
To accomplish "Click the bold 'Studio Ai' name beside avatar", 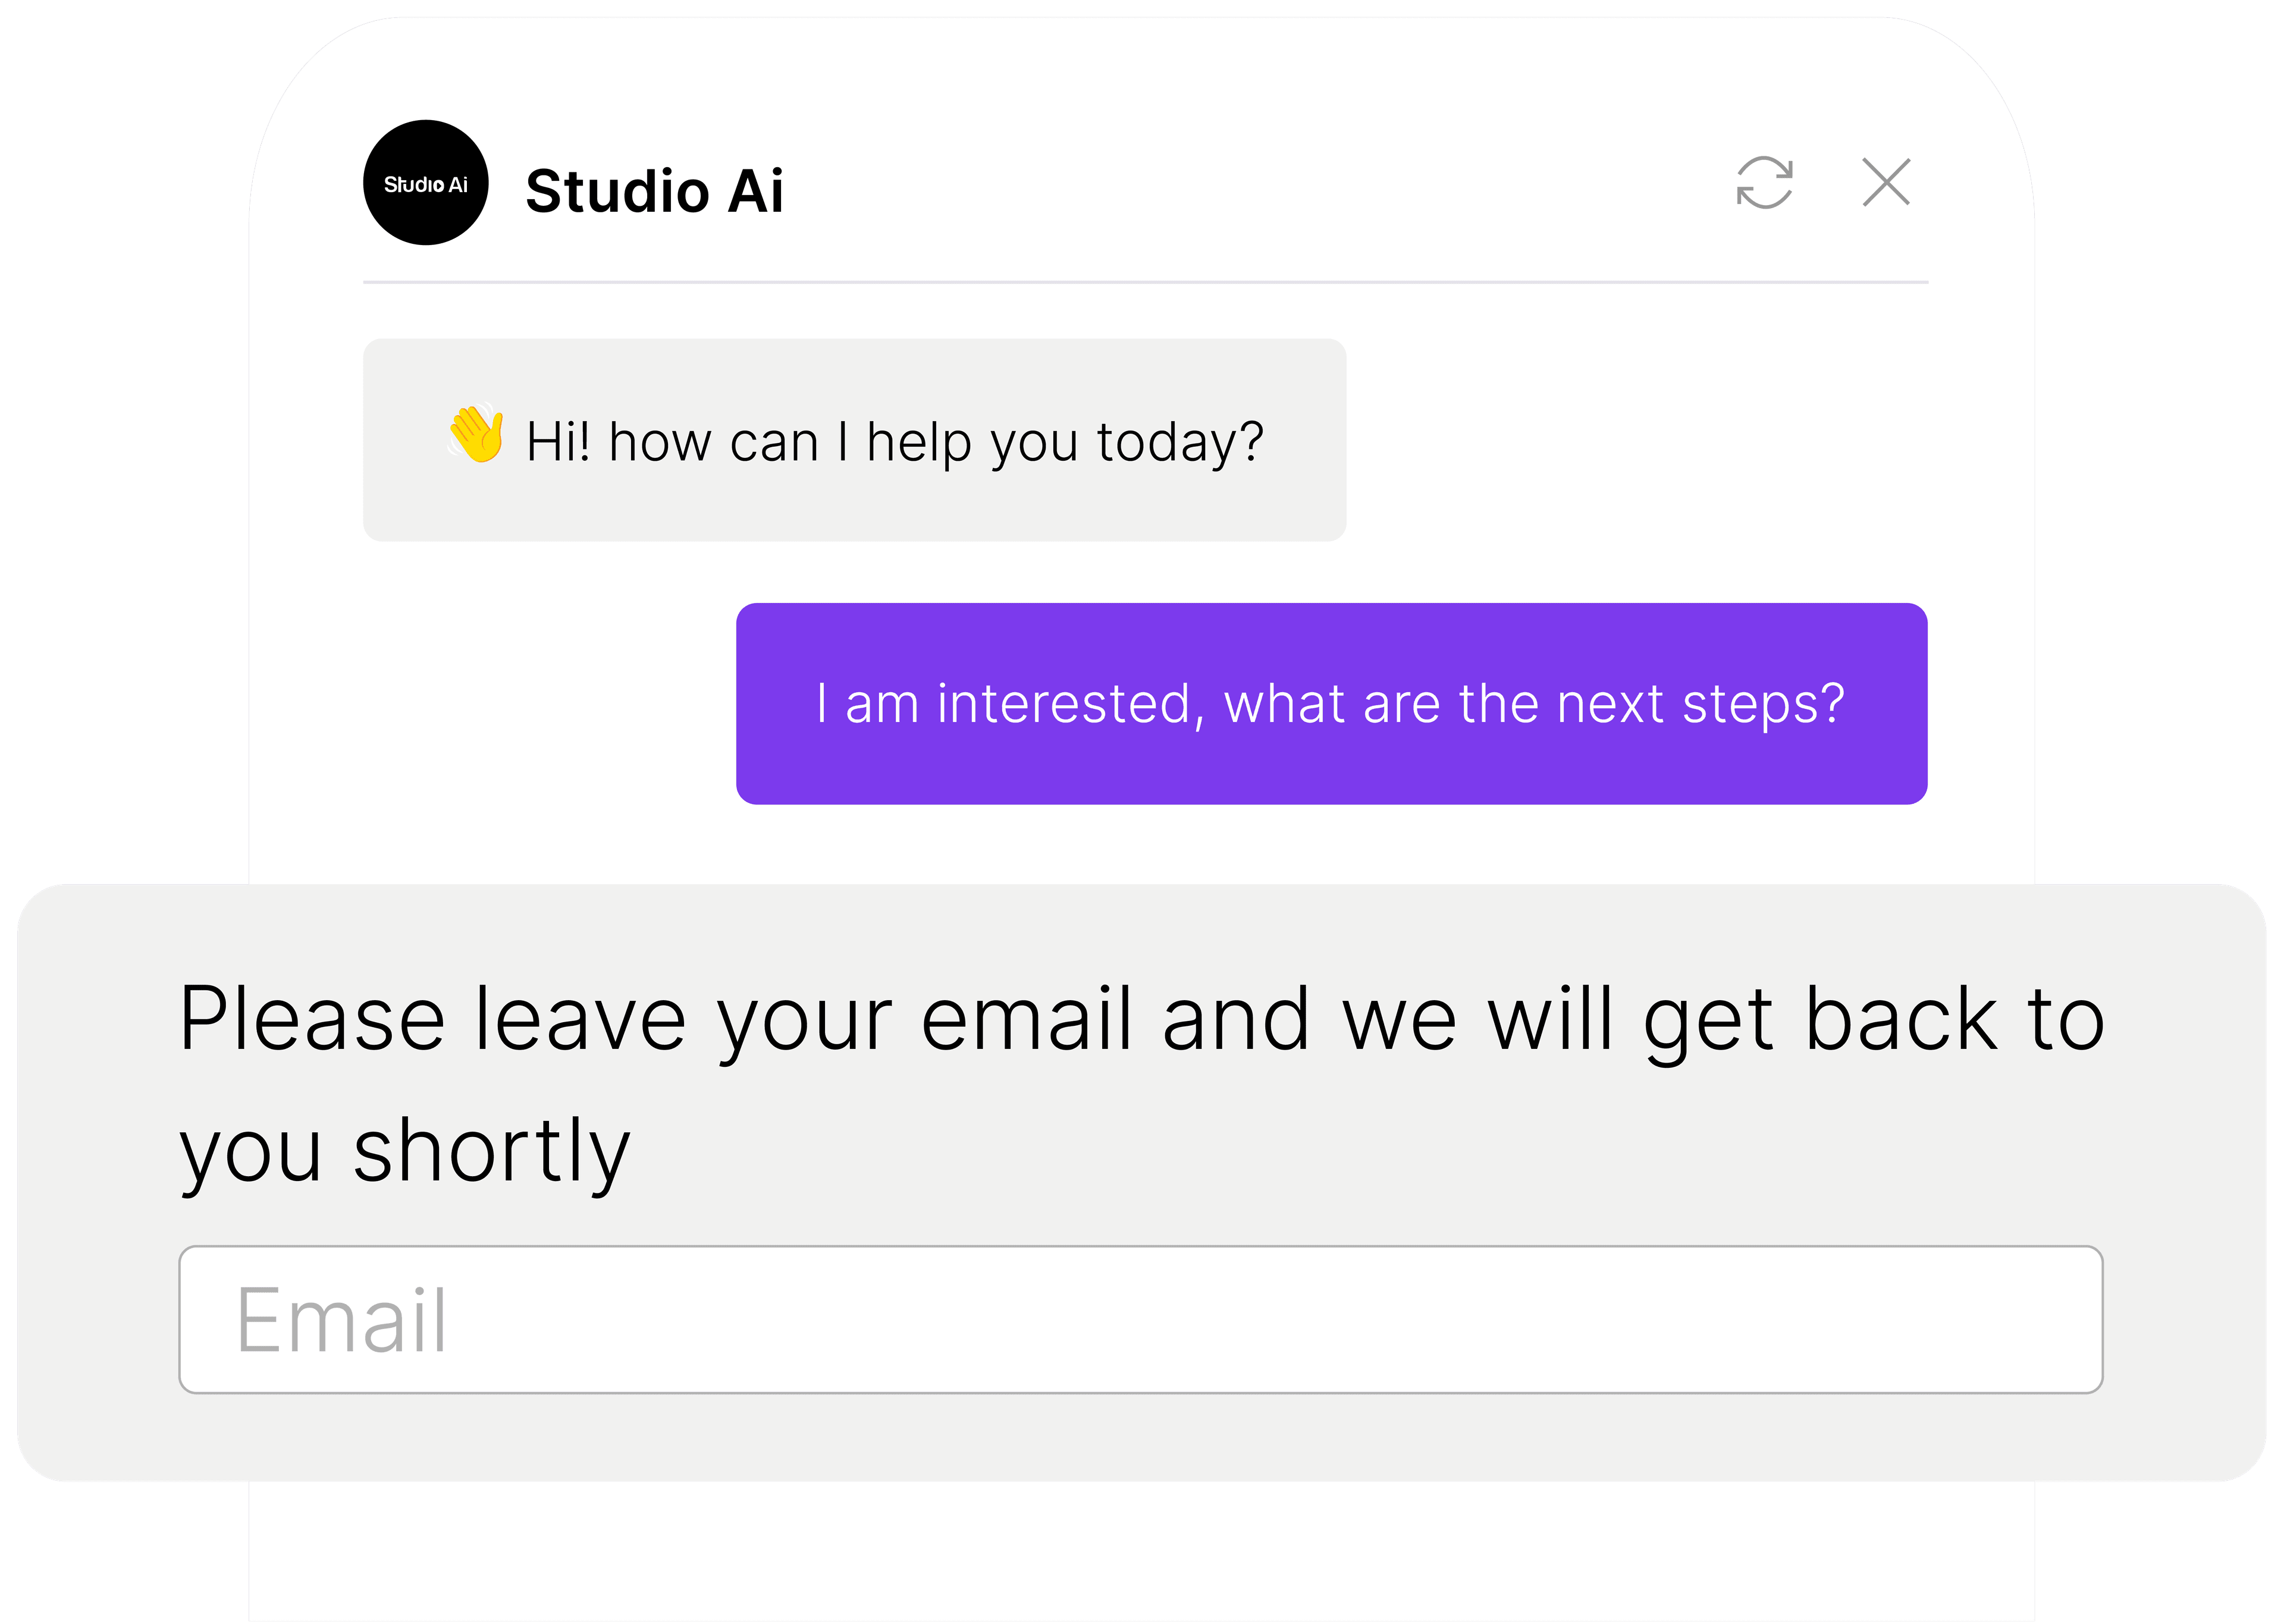I will coord(655,190).
